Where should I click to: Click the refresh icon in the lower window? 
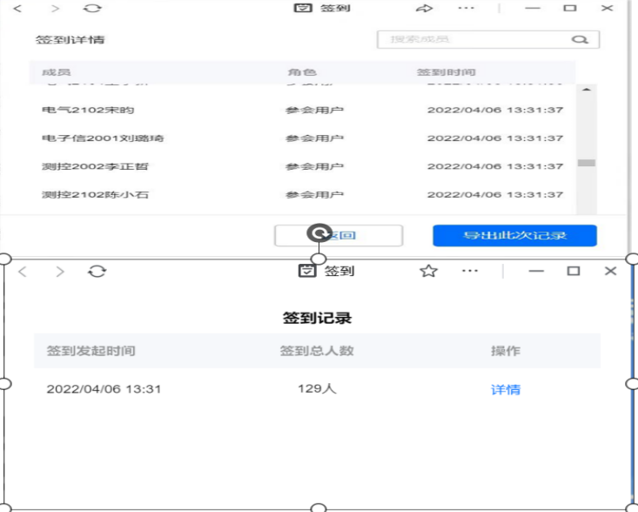97,271
